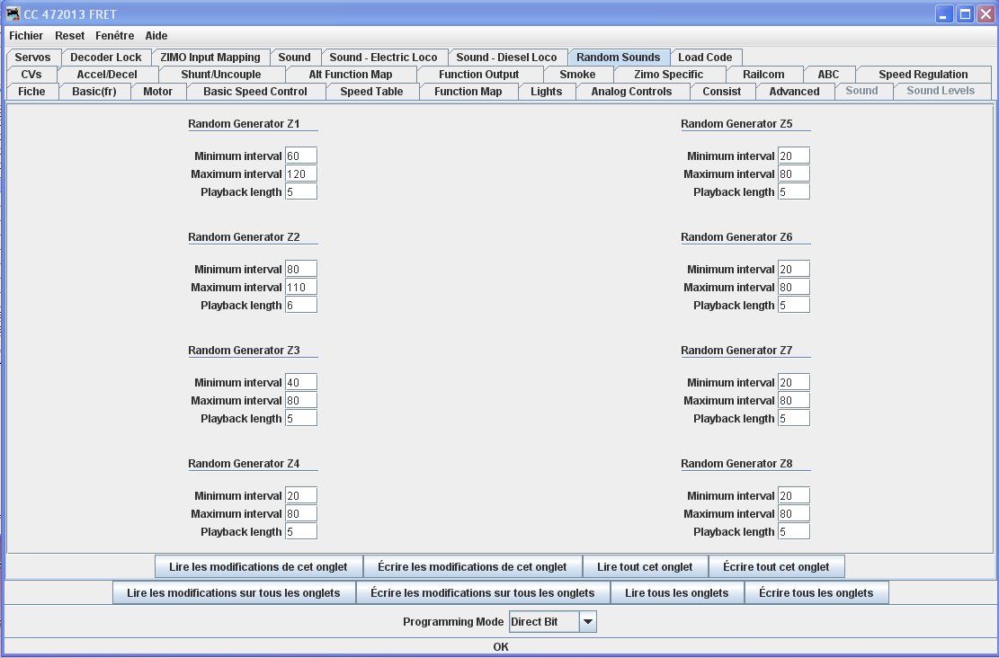The height and width of the screenshot is (658, 999).
Task: Click Lire tous les onglets button
Action: [676, 593]
